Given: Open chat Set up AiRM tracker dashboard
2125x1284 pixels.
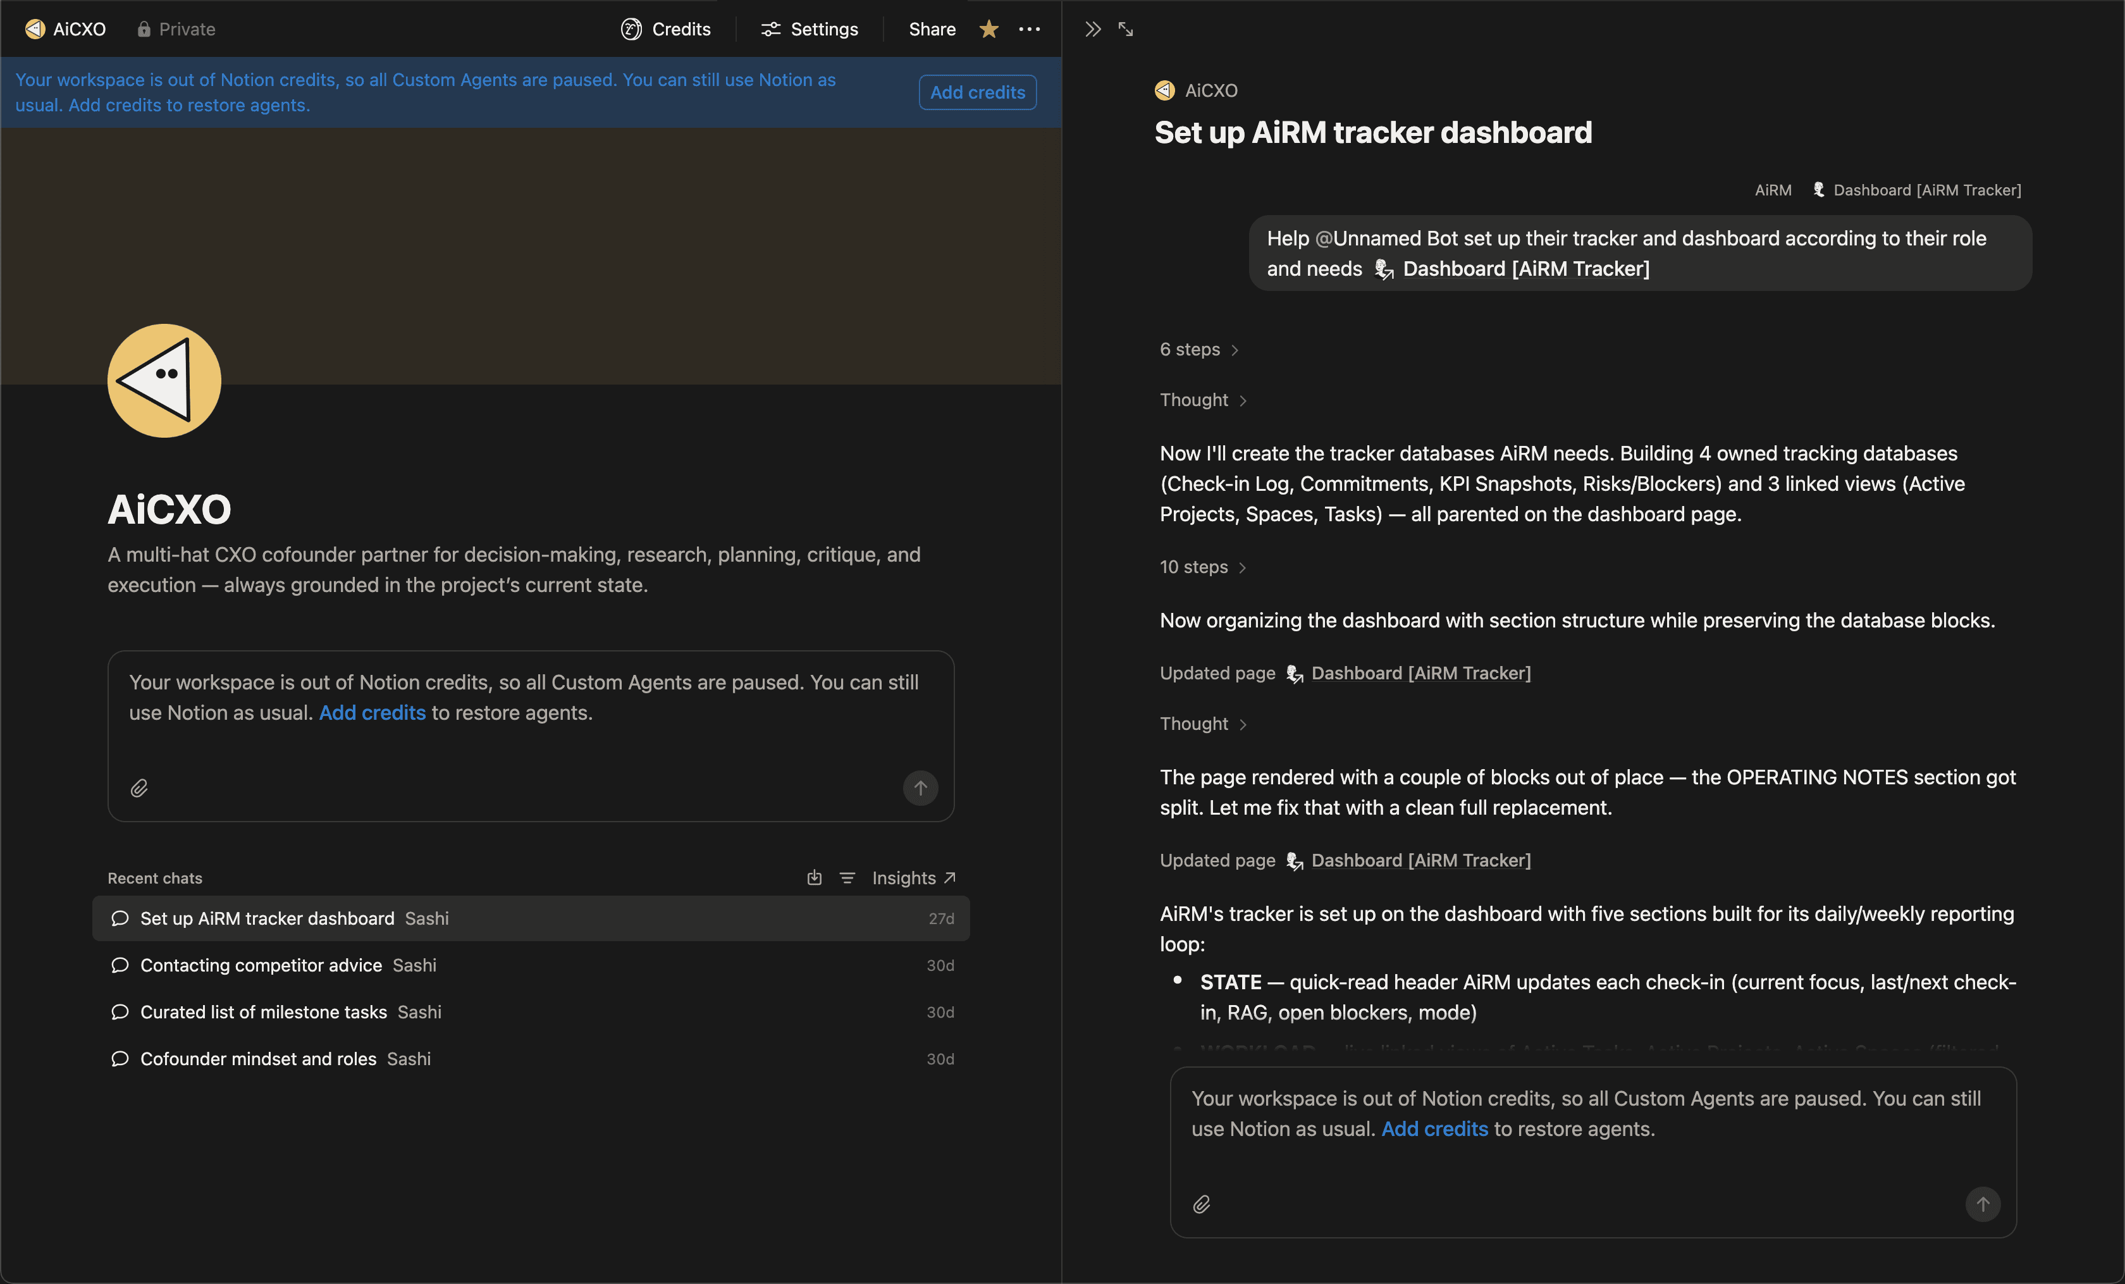Looking at the screenshot, I should click(531, 918).
